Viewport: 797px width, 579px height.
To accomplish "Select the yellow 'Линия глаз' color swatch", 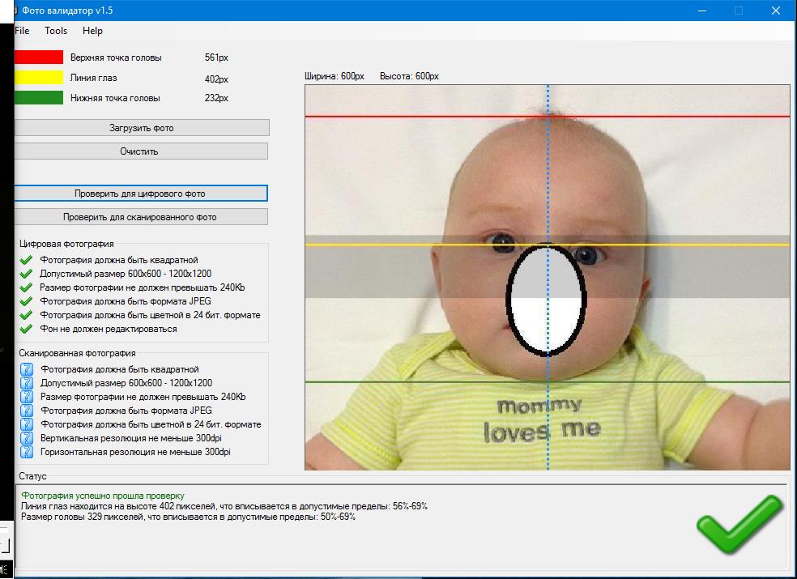I will [39, 77].
